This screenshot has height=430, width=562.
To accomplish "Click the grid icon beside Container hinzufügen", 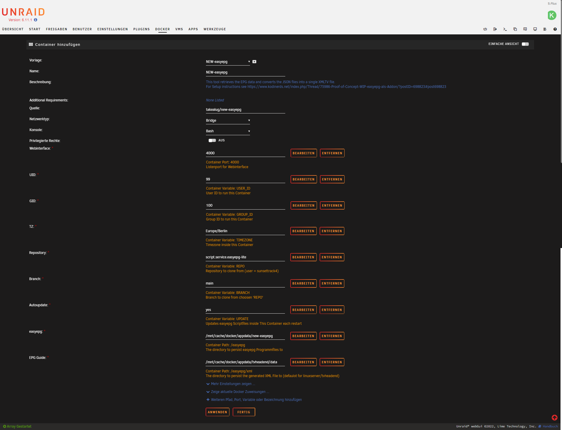I will [31, 44].
